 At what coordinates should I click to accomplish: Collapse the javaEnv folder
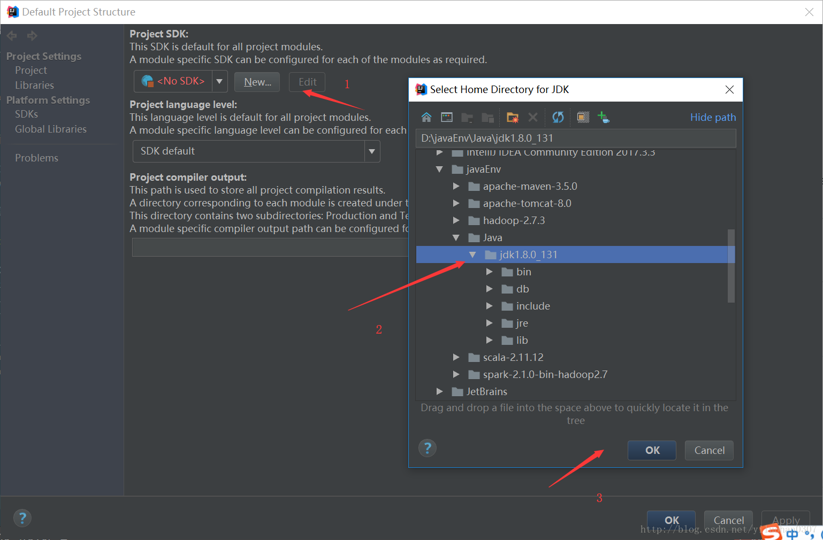coord(439,169)
